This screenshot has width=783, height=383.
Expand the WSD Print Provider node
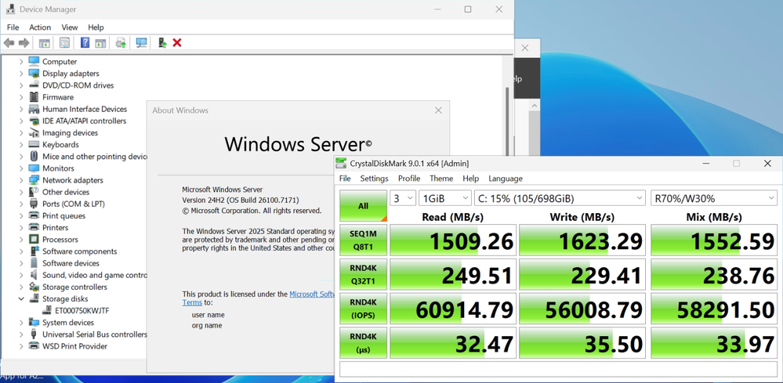pos(21,347)
